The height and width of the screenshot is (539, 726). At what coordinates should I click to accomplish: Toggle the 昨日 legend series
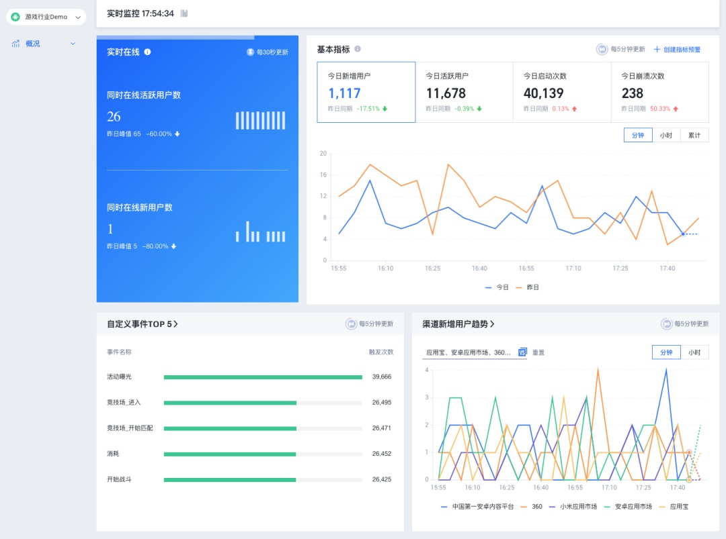click(528, 287)
